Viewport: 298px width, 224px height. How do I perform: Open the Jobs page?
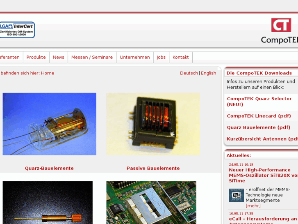click(161, 57)
